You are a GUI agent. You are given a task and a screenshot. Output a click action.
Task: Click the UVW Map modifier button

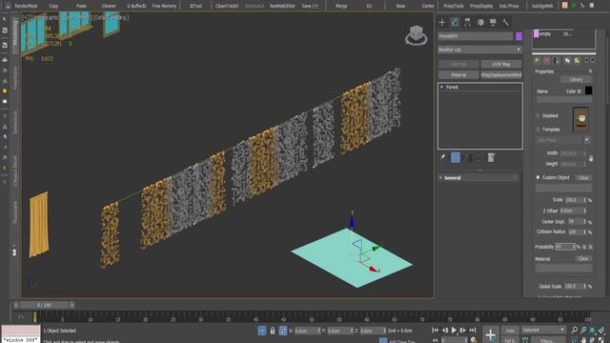point(501,64)
